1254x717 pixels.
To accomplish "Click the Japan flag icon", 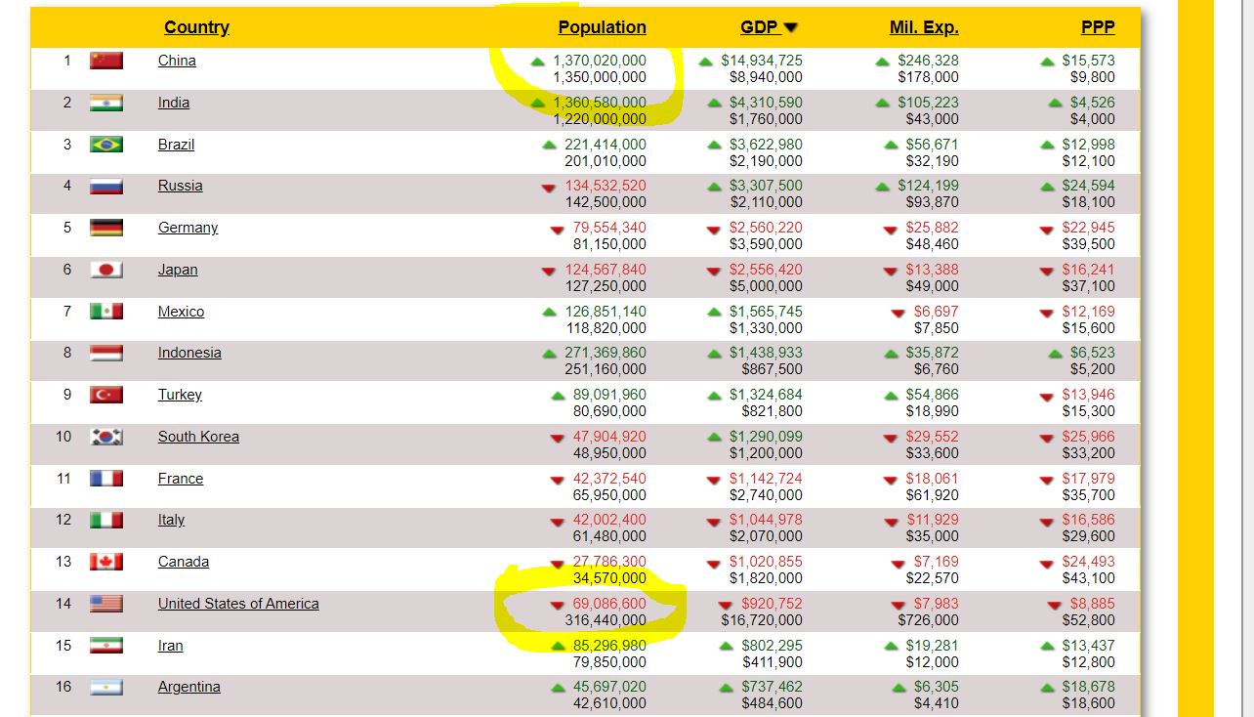I will [x=106, y=270].
